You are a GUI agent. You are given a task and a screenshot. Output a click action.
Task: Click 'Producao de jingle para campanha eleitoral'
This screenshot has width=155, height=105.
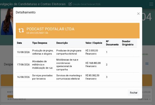(x=69, y=52)
